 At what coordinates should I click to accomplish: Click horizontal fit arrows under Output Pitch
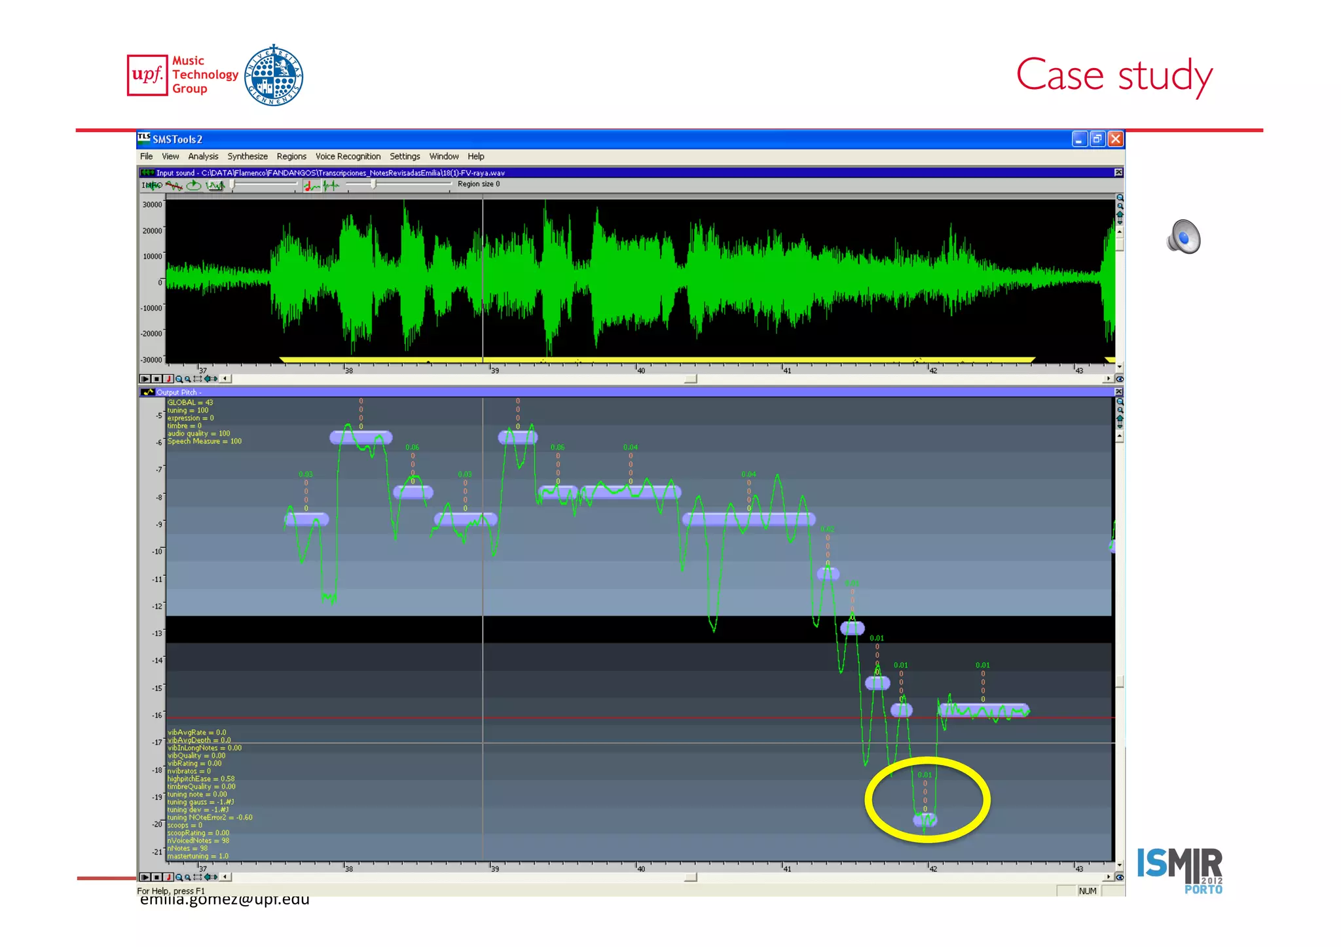pos(211,877)
